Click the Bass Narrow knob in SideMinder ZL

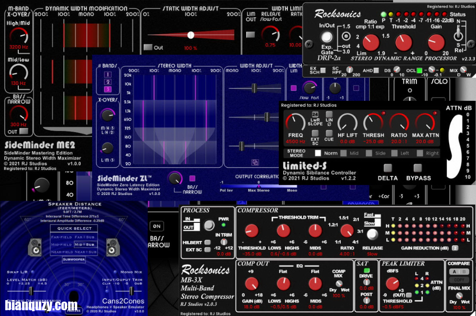[x=175, y=178]
